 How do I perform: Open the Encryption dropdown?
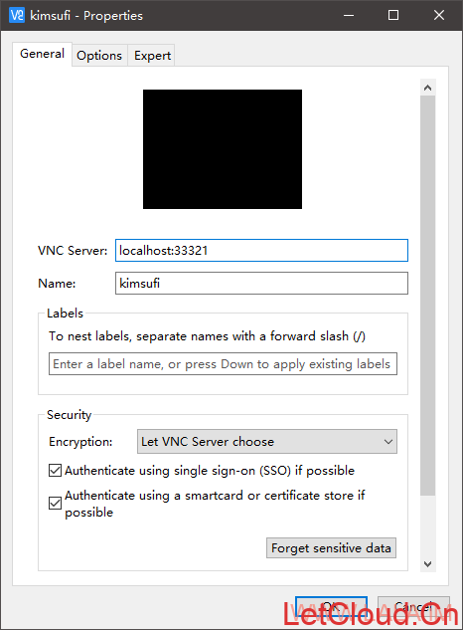click(x=267, y=442)
